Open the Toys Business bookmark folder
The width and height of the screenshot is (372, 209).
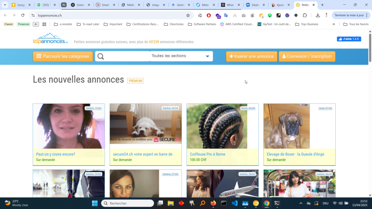[307, 24]
